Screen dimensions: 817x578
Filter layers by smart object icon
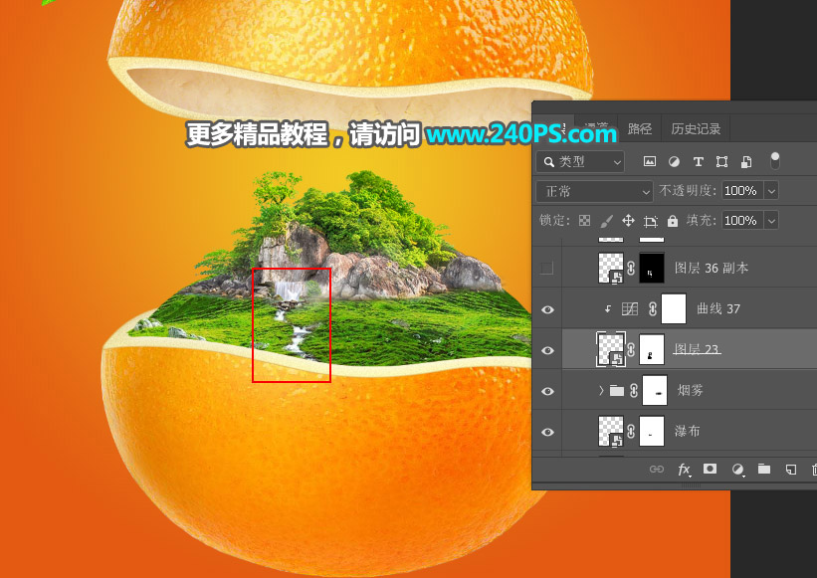(x=746, y=161)
